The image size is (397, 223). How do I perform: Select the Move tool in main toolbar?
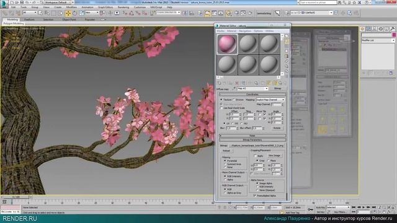pyautogui.click(x=68, y=13)
